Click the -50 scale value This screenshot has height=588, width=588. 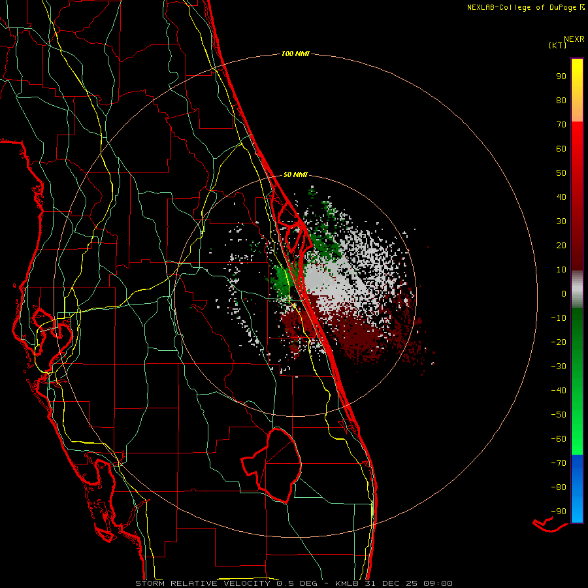tap(559, 415)
